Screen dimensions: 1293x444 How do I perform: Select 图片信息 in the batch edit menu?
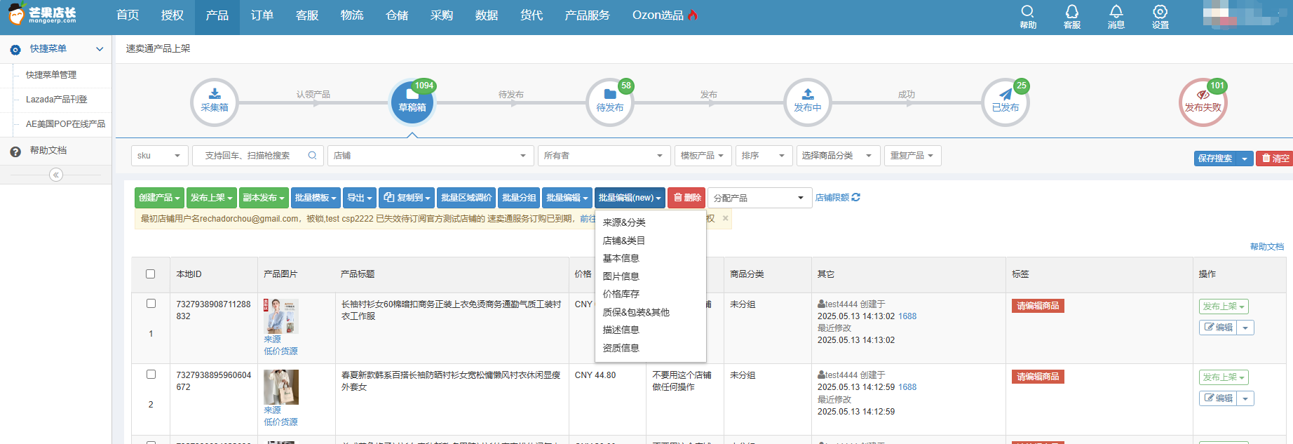[621, 276]
